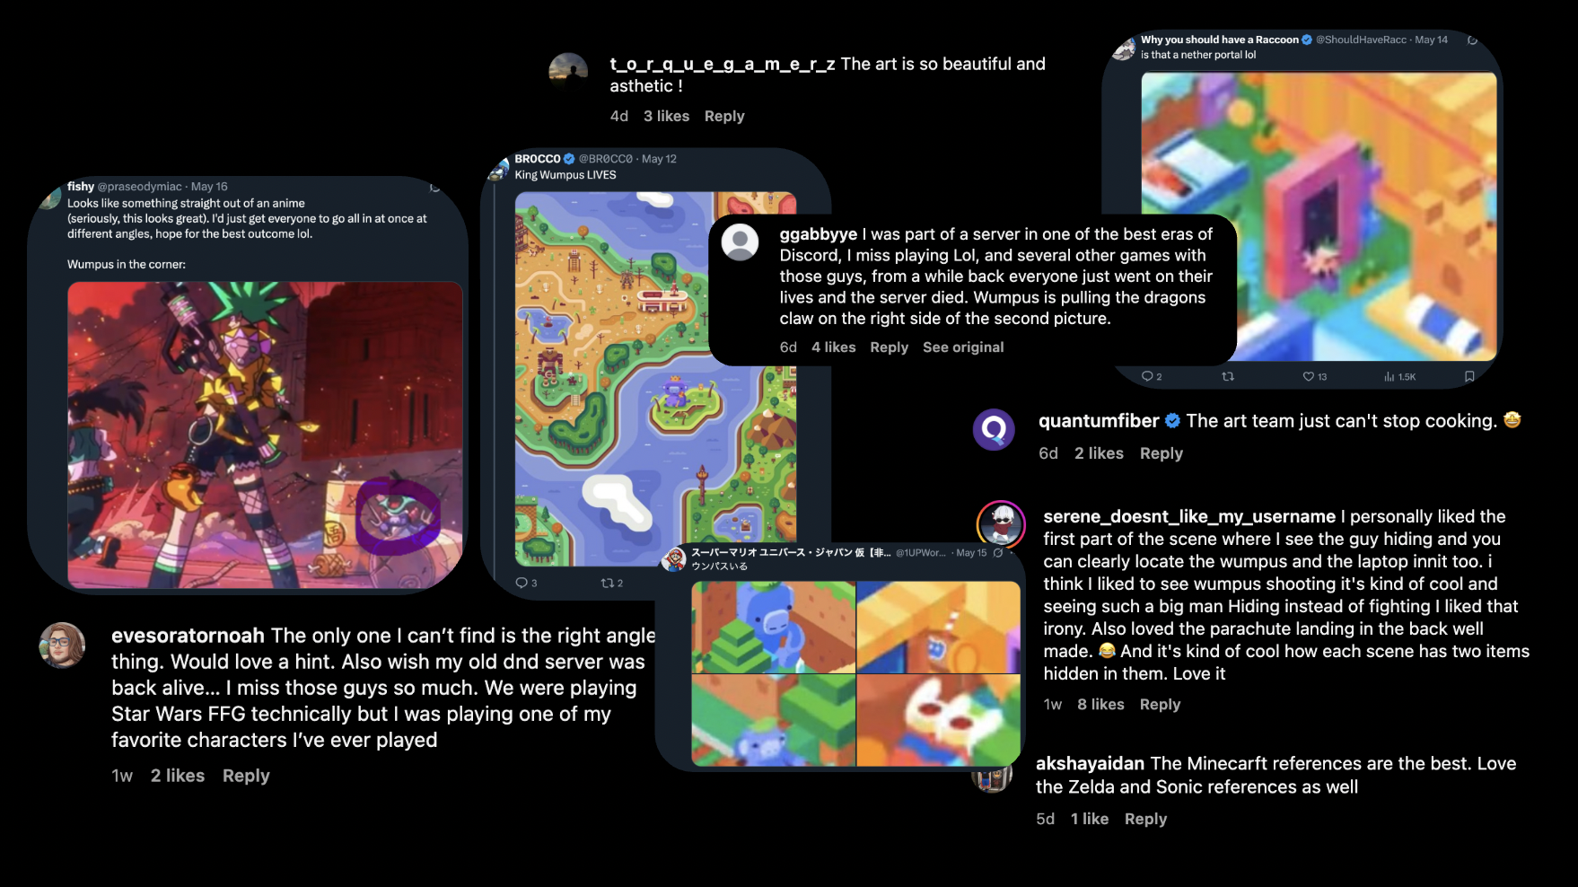Viewport: 1578px width, 887px height.
Task: Reply to evesoratornoah's dnd server comment
Action: coord(246,776)
